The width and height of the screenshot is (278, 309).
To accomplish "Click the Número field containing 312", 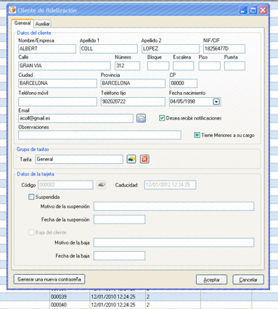I will 128,66.
